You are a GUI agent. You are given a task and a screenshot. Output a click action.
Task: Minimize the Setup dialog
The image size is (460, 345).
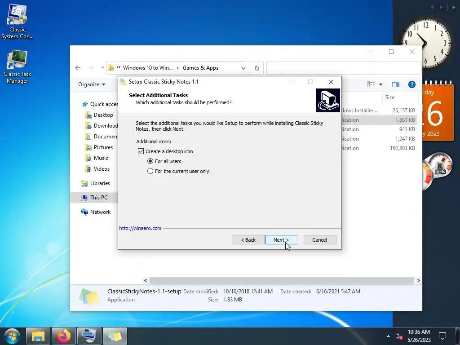(290, 82)
